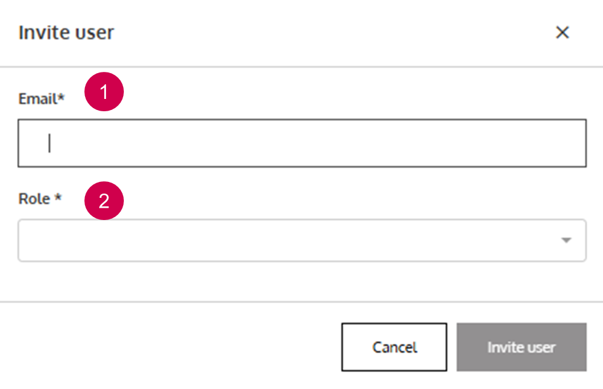Click the X icon in the dialog header

(x=562, y=33)
